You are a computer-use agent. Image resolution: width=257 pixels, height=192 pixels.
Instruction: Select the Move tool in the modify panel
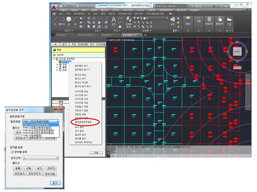[x=89, y=18]
